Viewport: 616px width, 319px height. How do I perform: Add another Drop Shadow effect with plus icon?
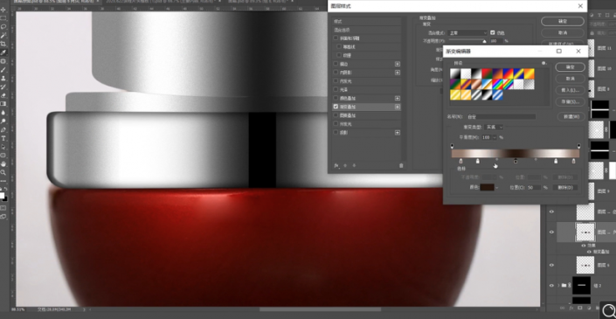398,133
